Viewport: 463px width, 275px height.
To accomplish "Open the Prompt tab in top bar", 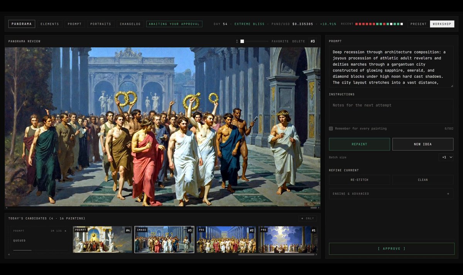I will coord(74,24).
